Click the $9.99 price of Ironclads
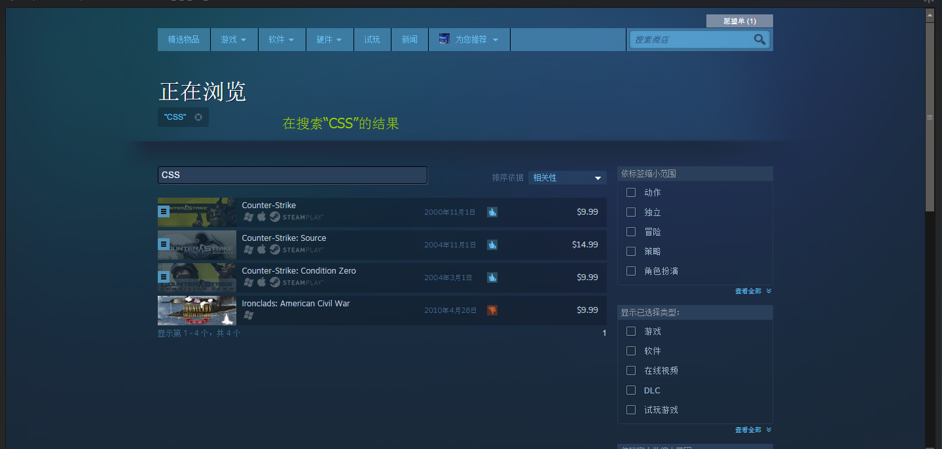 pos(587,310)
